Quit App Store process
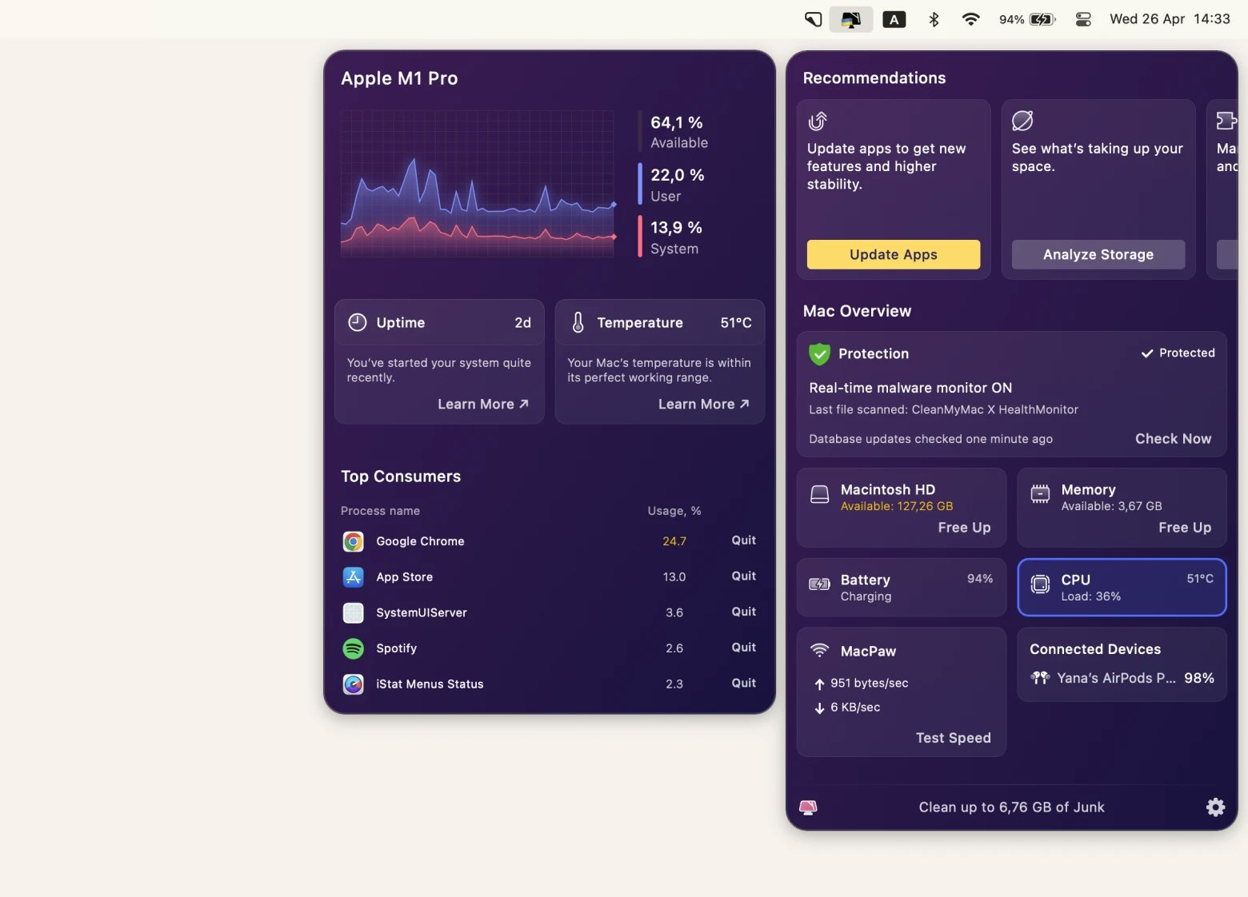The height and width of the screenshot is (897, 1248). 743,576
